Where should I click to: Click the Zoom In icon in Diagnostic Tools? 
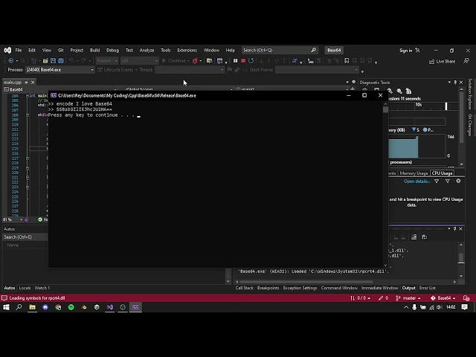[x=390, y=91]
